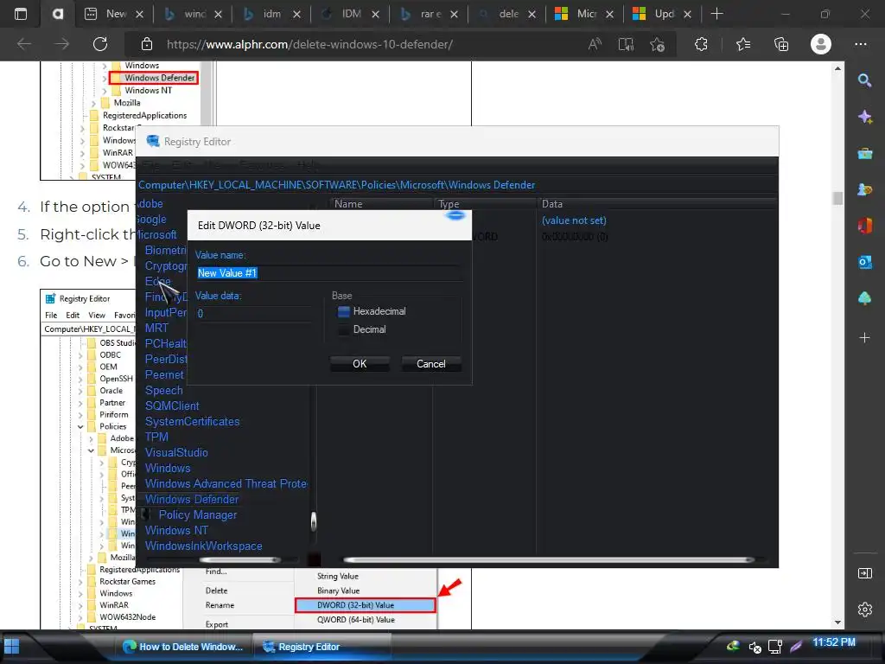Click the volume muted tray icon
885x664 pixels.
pyautogui.click(x=754, y=647)
